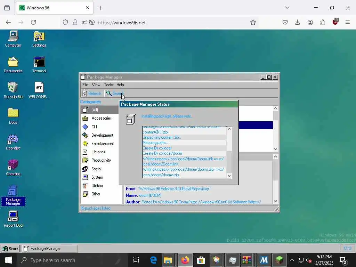Reload the browser page
Image resolution: width=356 pixels, height=267 pixels.
(x=33, y=22)
